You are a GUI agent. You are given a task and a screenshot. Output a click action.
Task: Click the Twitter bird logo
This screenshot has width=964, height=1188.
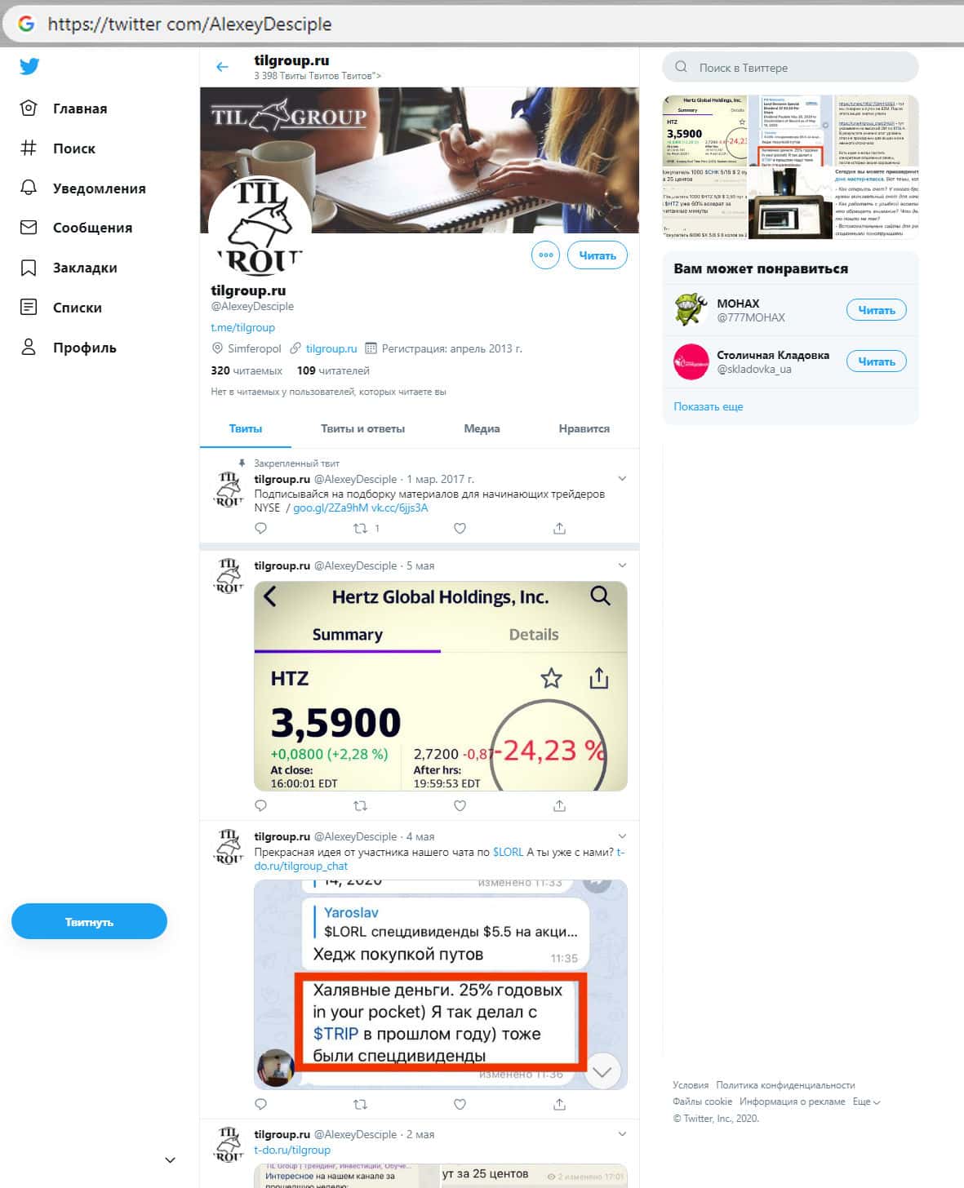pyautogui.click(x=29, y=67)
